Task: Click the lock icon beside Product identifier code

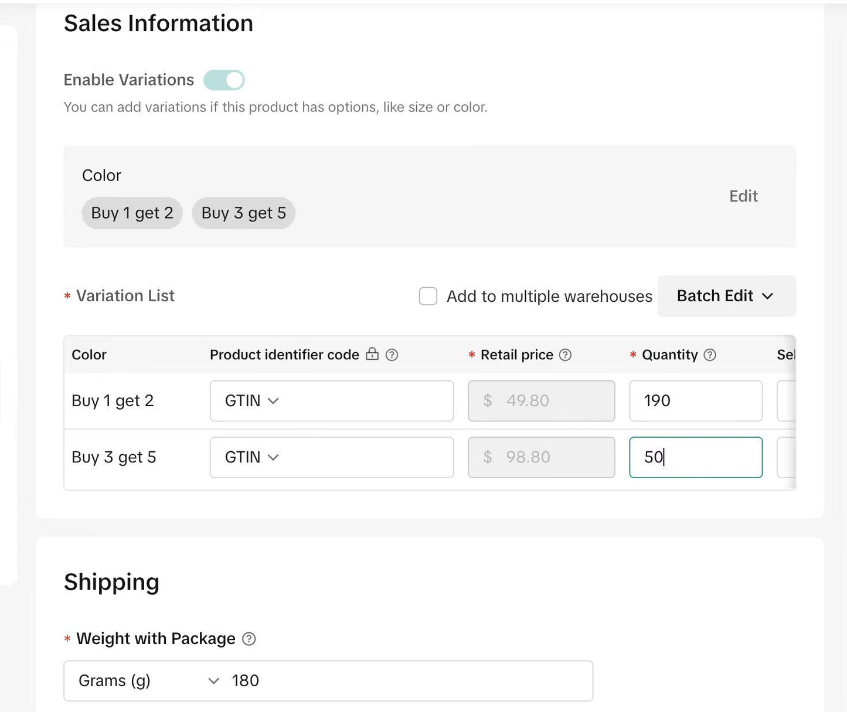Action: pyautogui.click(x=372, y=354)
